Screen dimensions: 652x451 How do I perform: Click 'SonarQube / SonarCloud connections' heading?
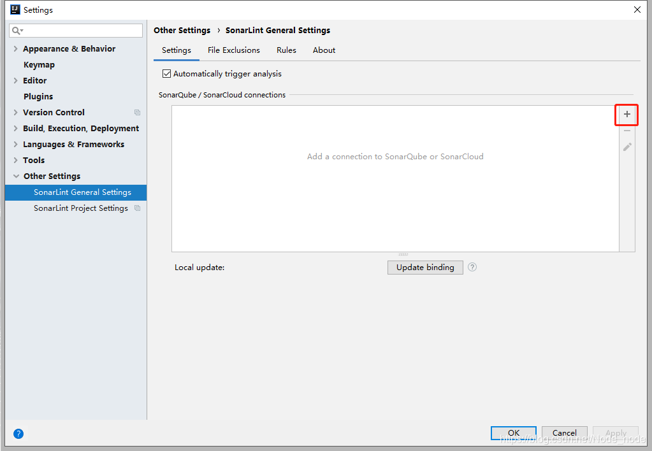click(222, 95)
